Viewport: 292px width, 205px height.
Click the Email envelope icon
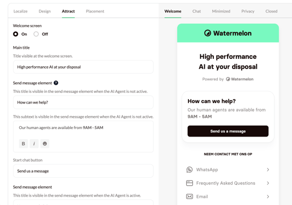(x=190, y=197)
